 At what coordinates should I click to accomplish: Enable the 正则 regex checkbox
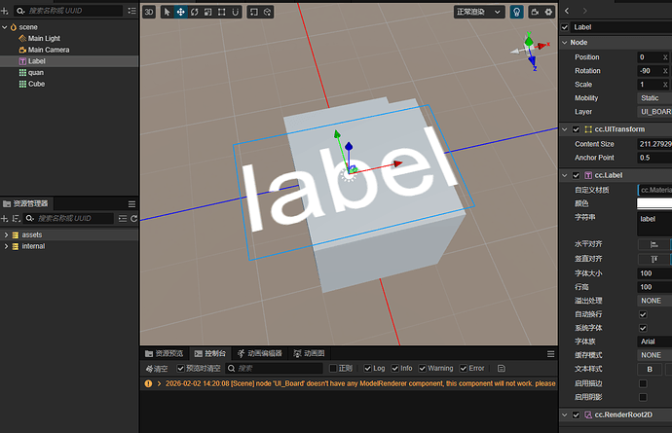pyautogui.click(x=333, y=369)
